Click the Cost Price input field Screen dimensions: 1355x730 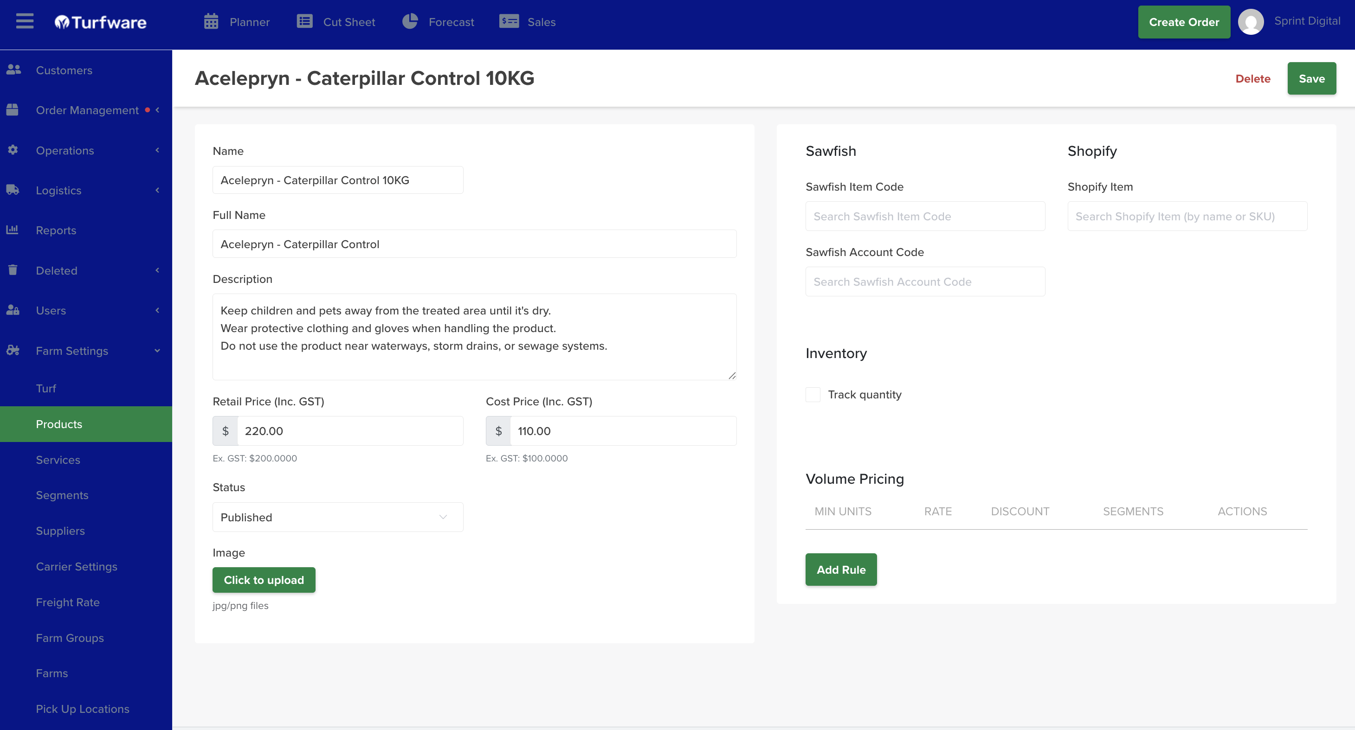623,431
